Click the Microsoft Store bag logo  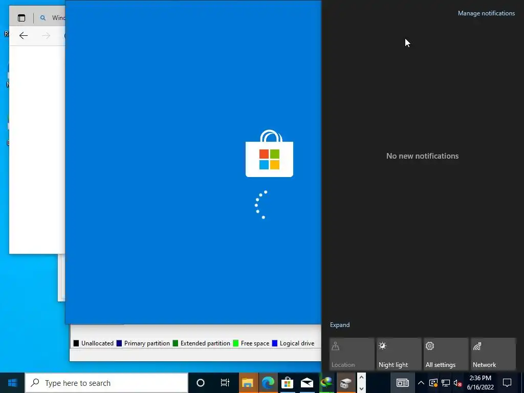[x=269, y=154]
